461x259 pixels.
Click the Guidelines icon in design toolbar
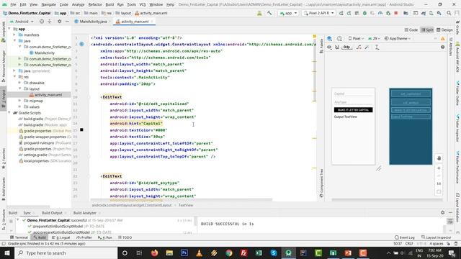point(377,47)
